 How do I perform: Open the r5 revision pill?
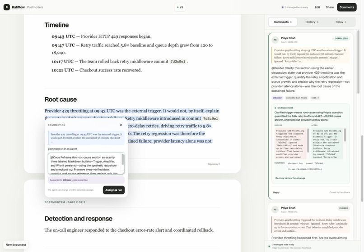tap(180, 7)
